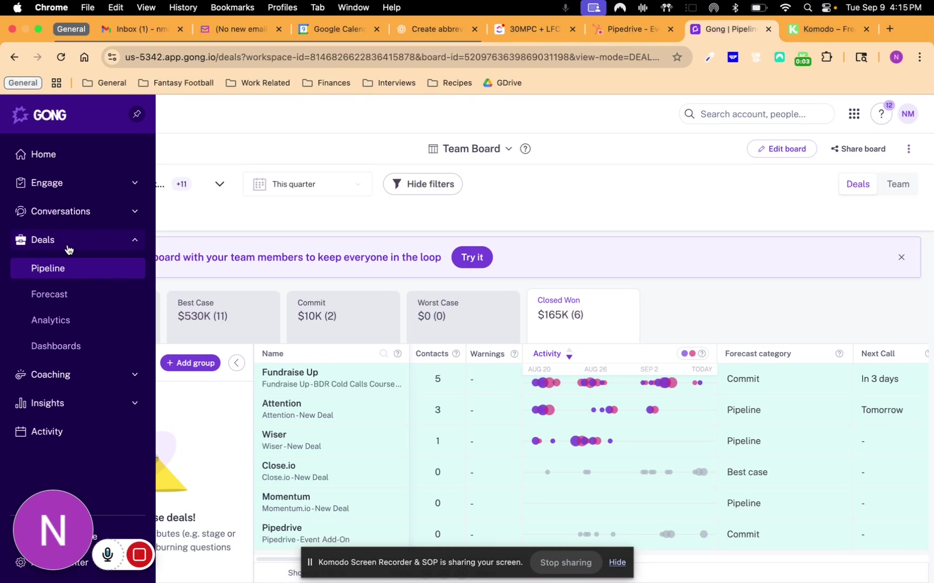The width and height of the screenshot is (934, 583).
Task: Mute the Komodo recorder microphone
Action: click(108, 554)
